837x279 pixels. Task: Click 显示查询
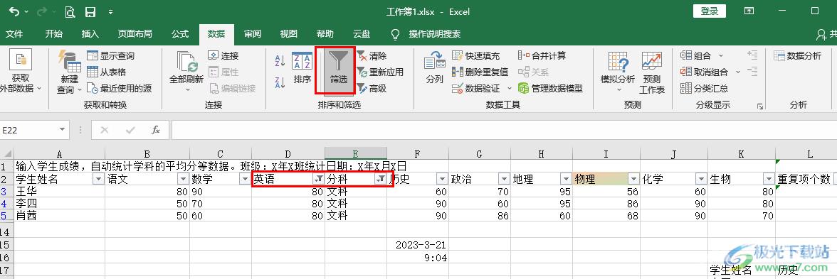[x=110, y=55]
